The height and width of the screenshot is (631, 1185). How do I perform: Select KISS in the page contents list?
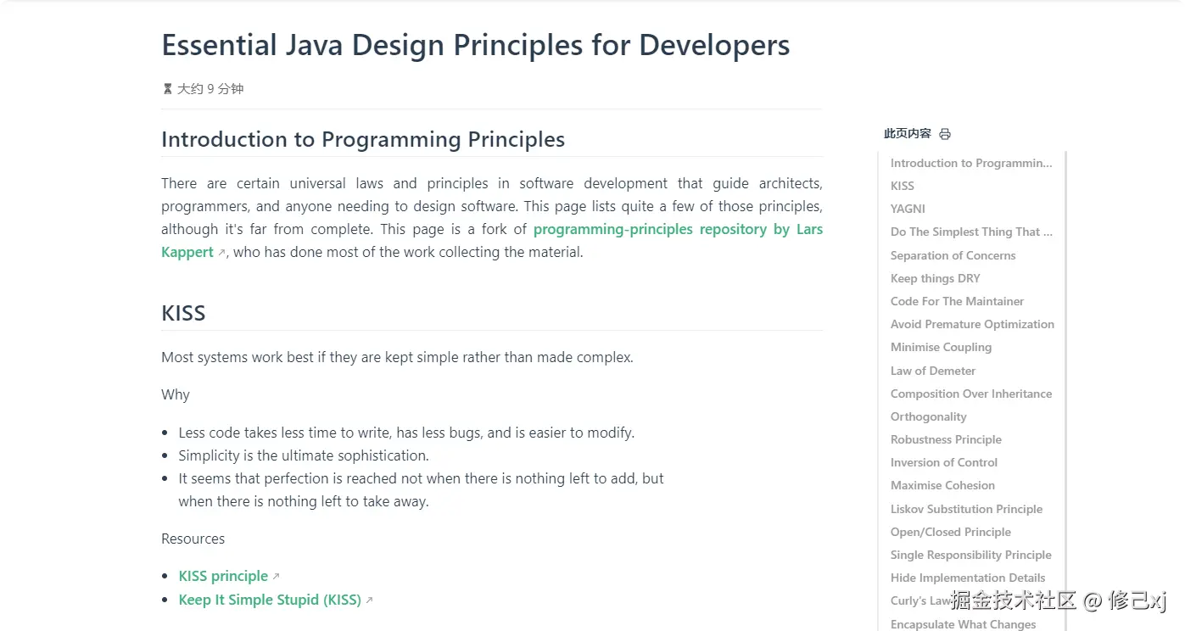coord(902,186)
